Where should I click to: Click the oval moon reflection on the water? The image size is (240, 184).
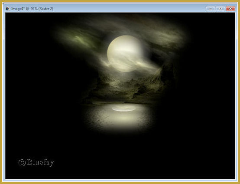click(x=123, y=109)
